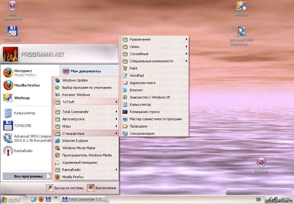Open Мастер совместимости программ
294x204 pixels.
coord(155,119)
